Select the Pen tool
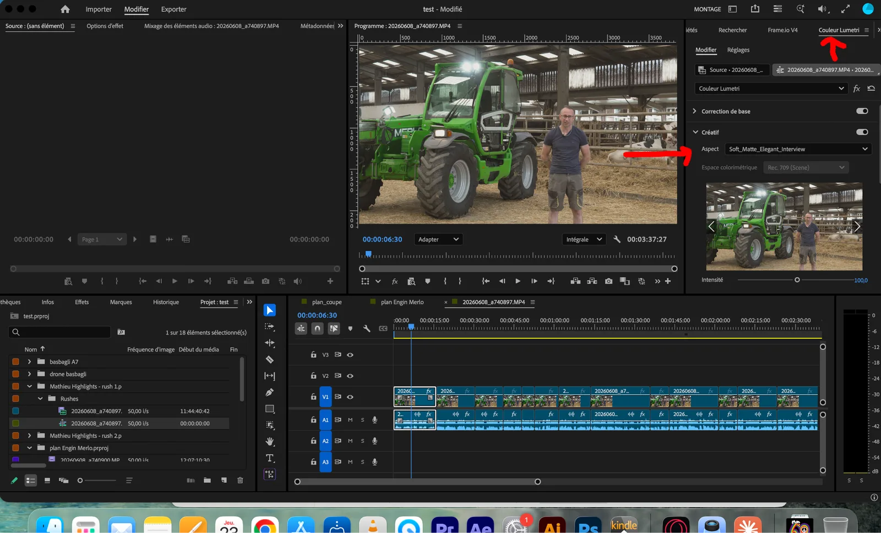 pos(270,392)
